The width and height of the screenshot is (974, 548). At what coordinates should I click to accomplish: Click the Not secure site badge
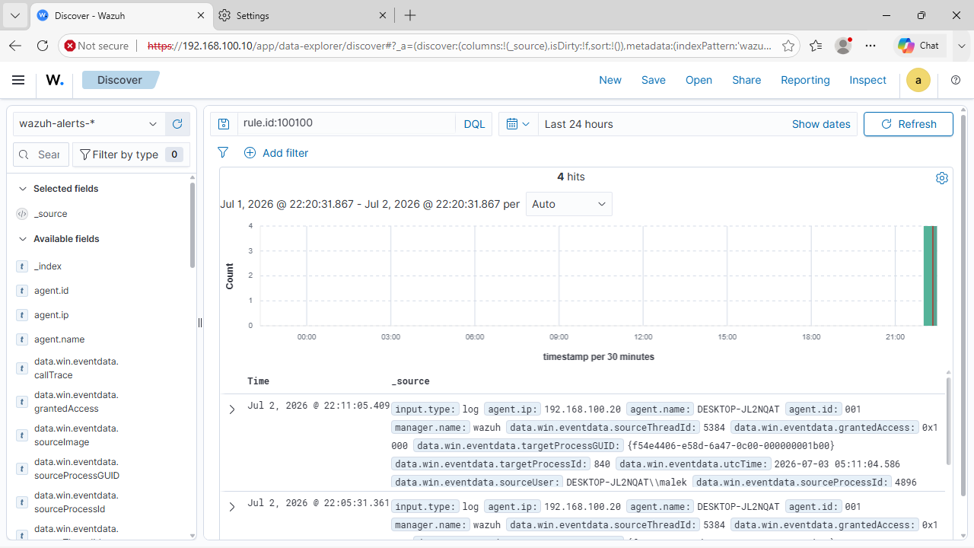pyautogui.click(x=97, y=46)
